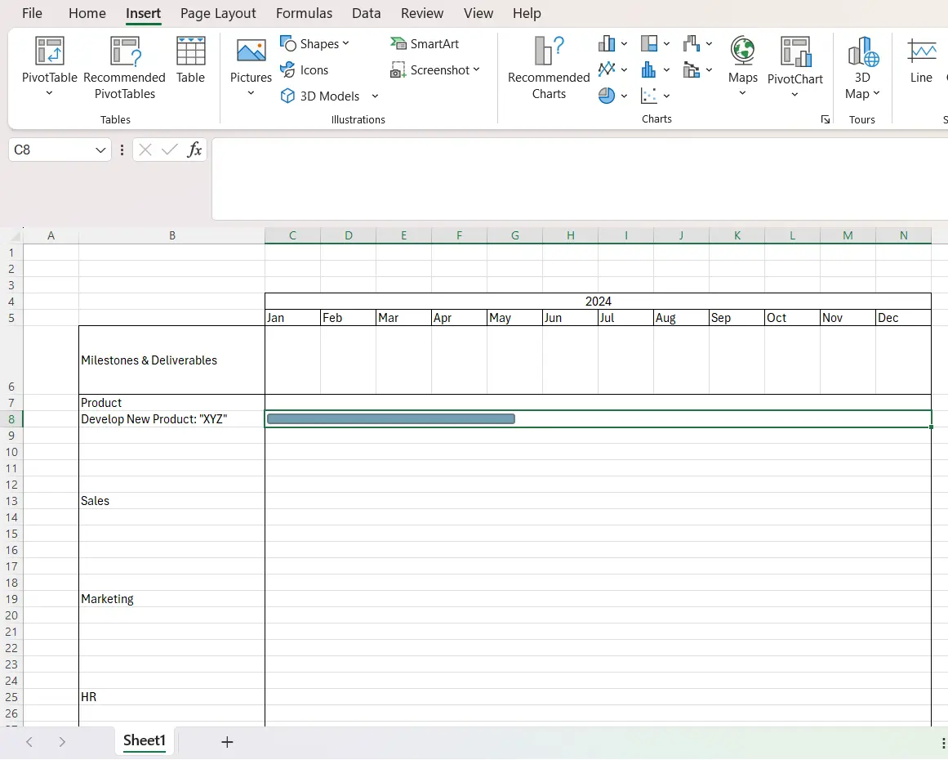948x760 pixels.
Task: Cancel the formula bar entry
Action: pyautogui.click(x=145, y=150)
